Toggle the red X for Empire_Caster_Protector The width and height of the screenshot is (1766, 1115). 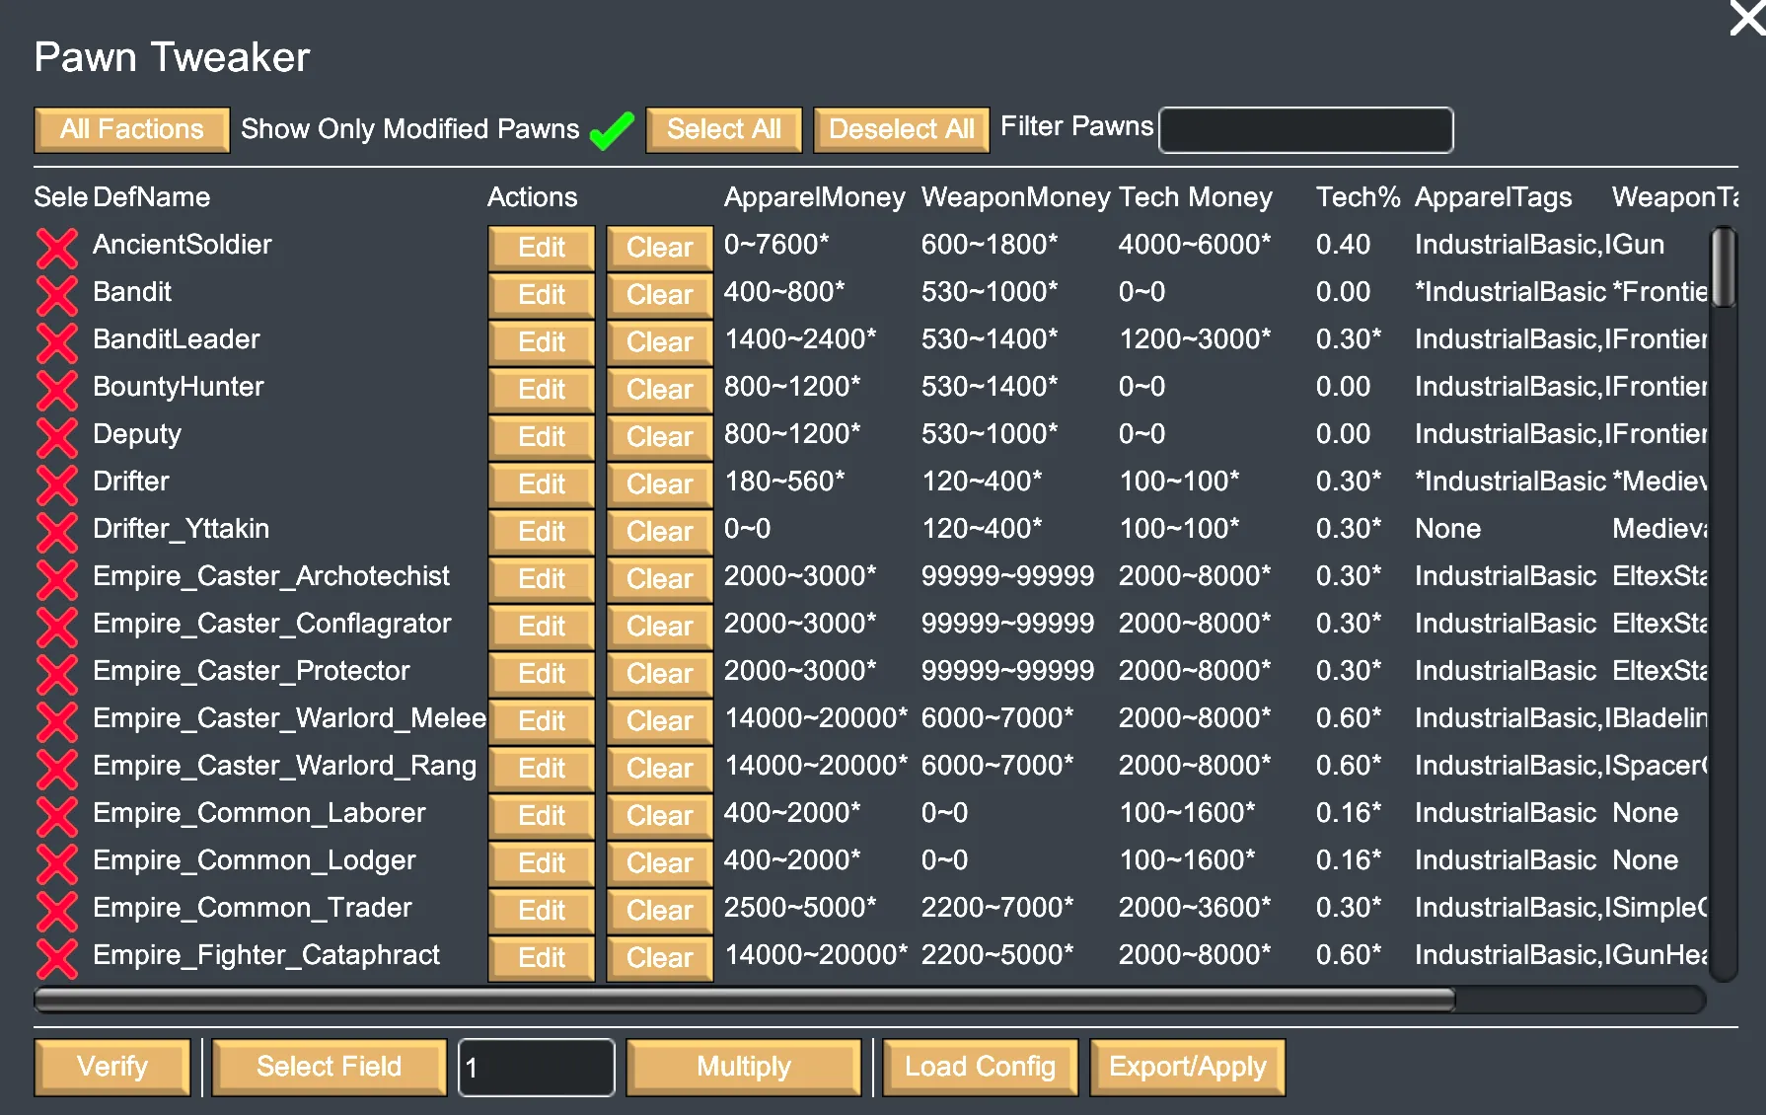[x=57, y=674]
